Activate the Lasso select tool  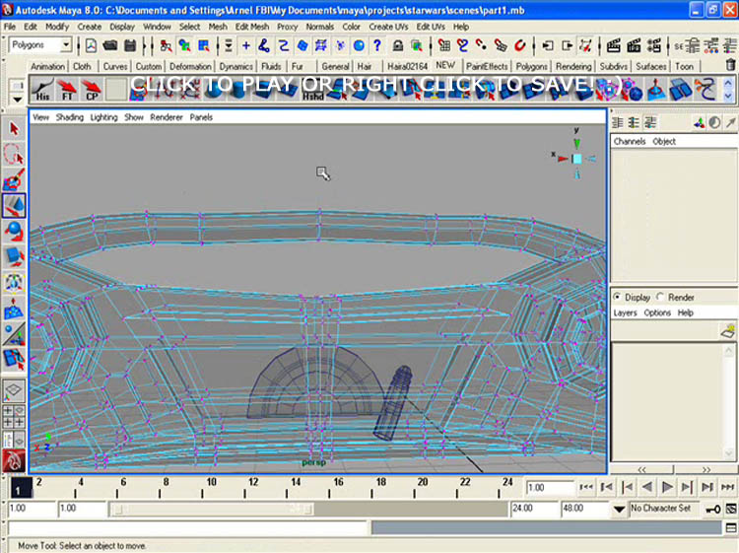(x=15, y=155)
